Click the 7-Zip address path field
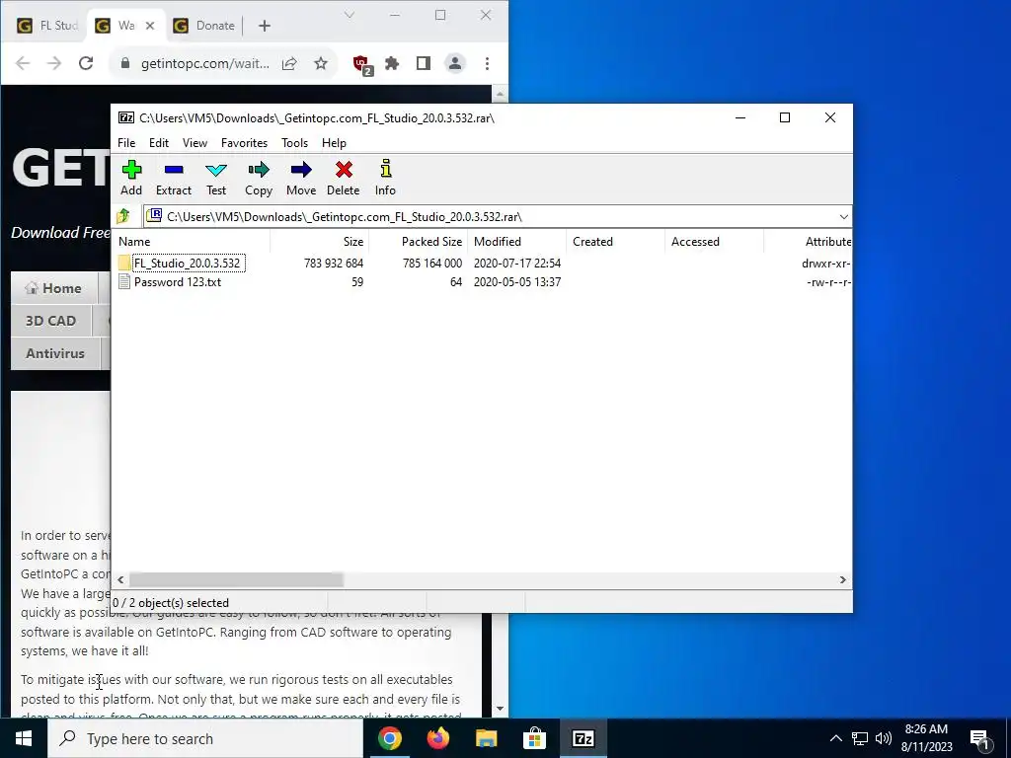The image size is (1011, 758). pos(498,216)
